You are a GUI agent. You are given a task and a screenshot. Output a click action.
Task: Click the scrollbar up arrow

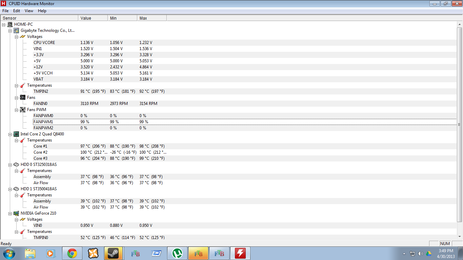tap(460, 24)
